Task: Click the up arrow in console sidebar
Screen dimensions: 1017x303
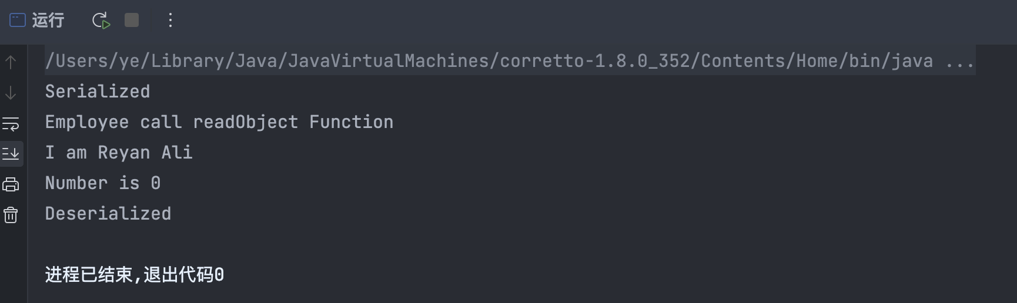Action: coord(11,62)
